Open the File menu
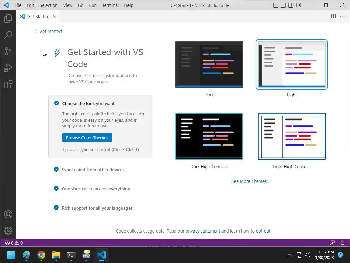 (x=18, y=5)
